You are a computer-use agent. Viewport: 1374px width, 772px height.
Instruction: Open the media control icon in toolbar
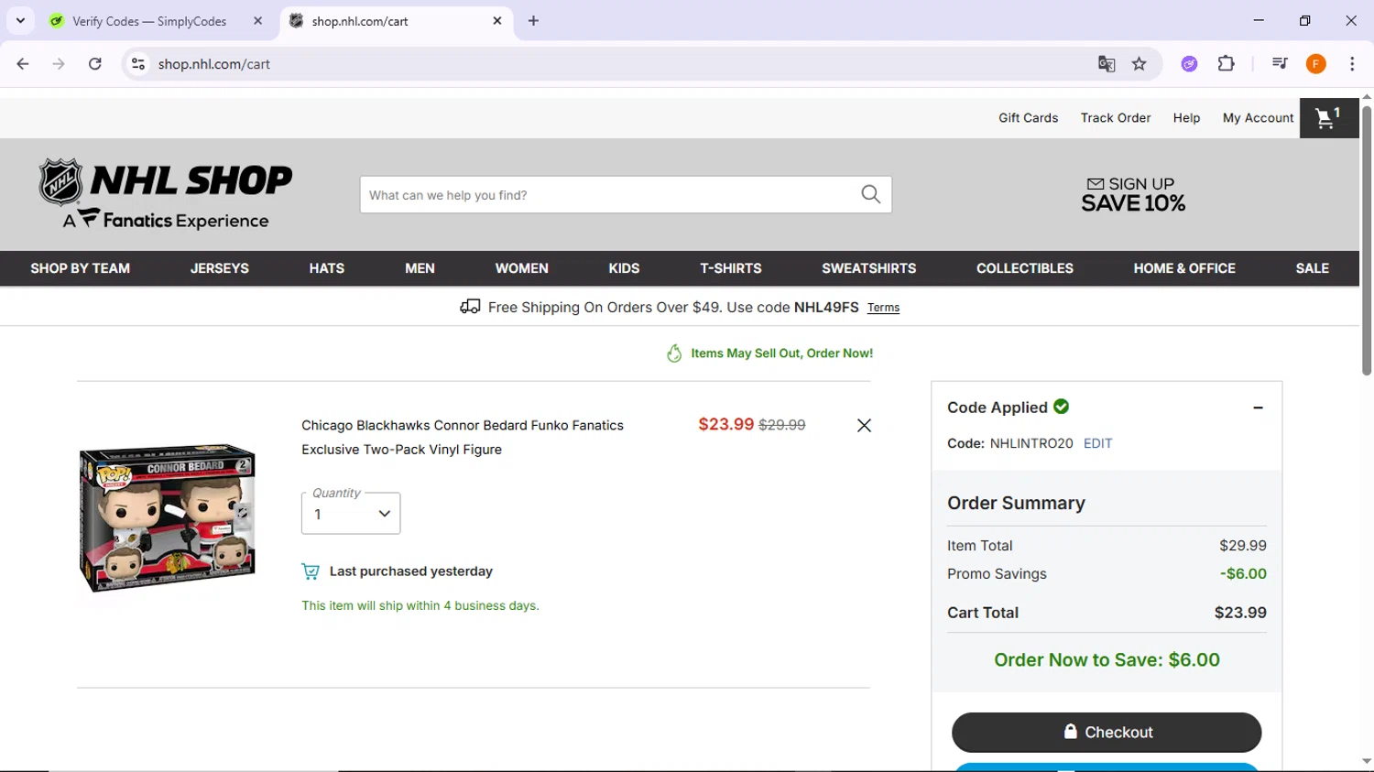tap(1280, 64)
